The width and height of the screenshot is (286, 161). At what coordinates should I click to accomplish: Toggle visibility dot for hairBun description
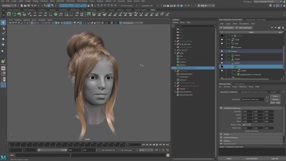point(222,51)
